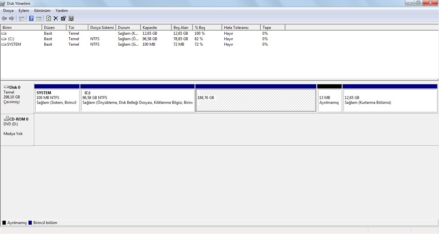Click the disk settings wizard toolbar icon
Image resolution: width=439 pixels, height=234 pixels.
(71, 19)
